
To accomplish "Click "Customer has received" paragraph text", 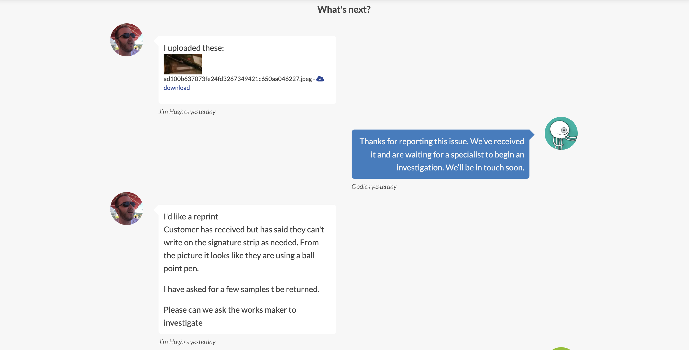I will (244, 249).
